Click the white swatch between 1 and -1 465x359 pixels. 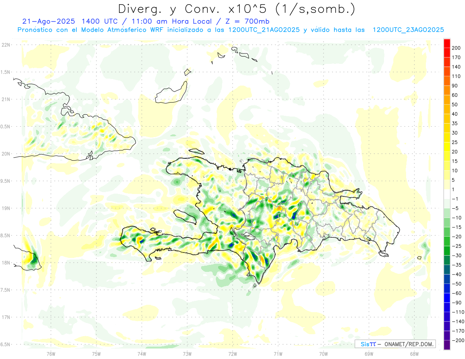[447, 194]
